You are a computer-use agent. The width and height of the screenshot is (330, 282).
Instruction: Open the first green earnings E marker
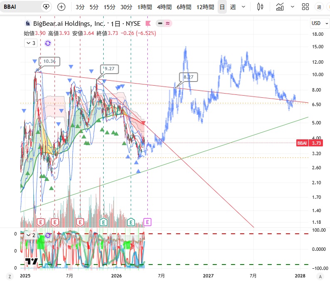point(103,222)
